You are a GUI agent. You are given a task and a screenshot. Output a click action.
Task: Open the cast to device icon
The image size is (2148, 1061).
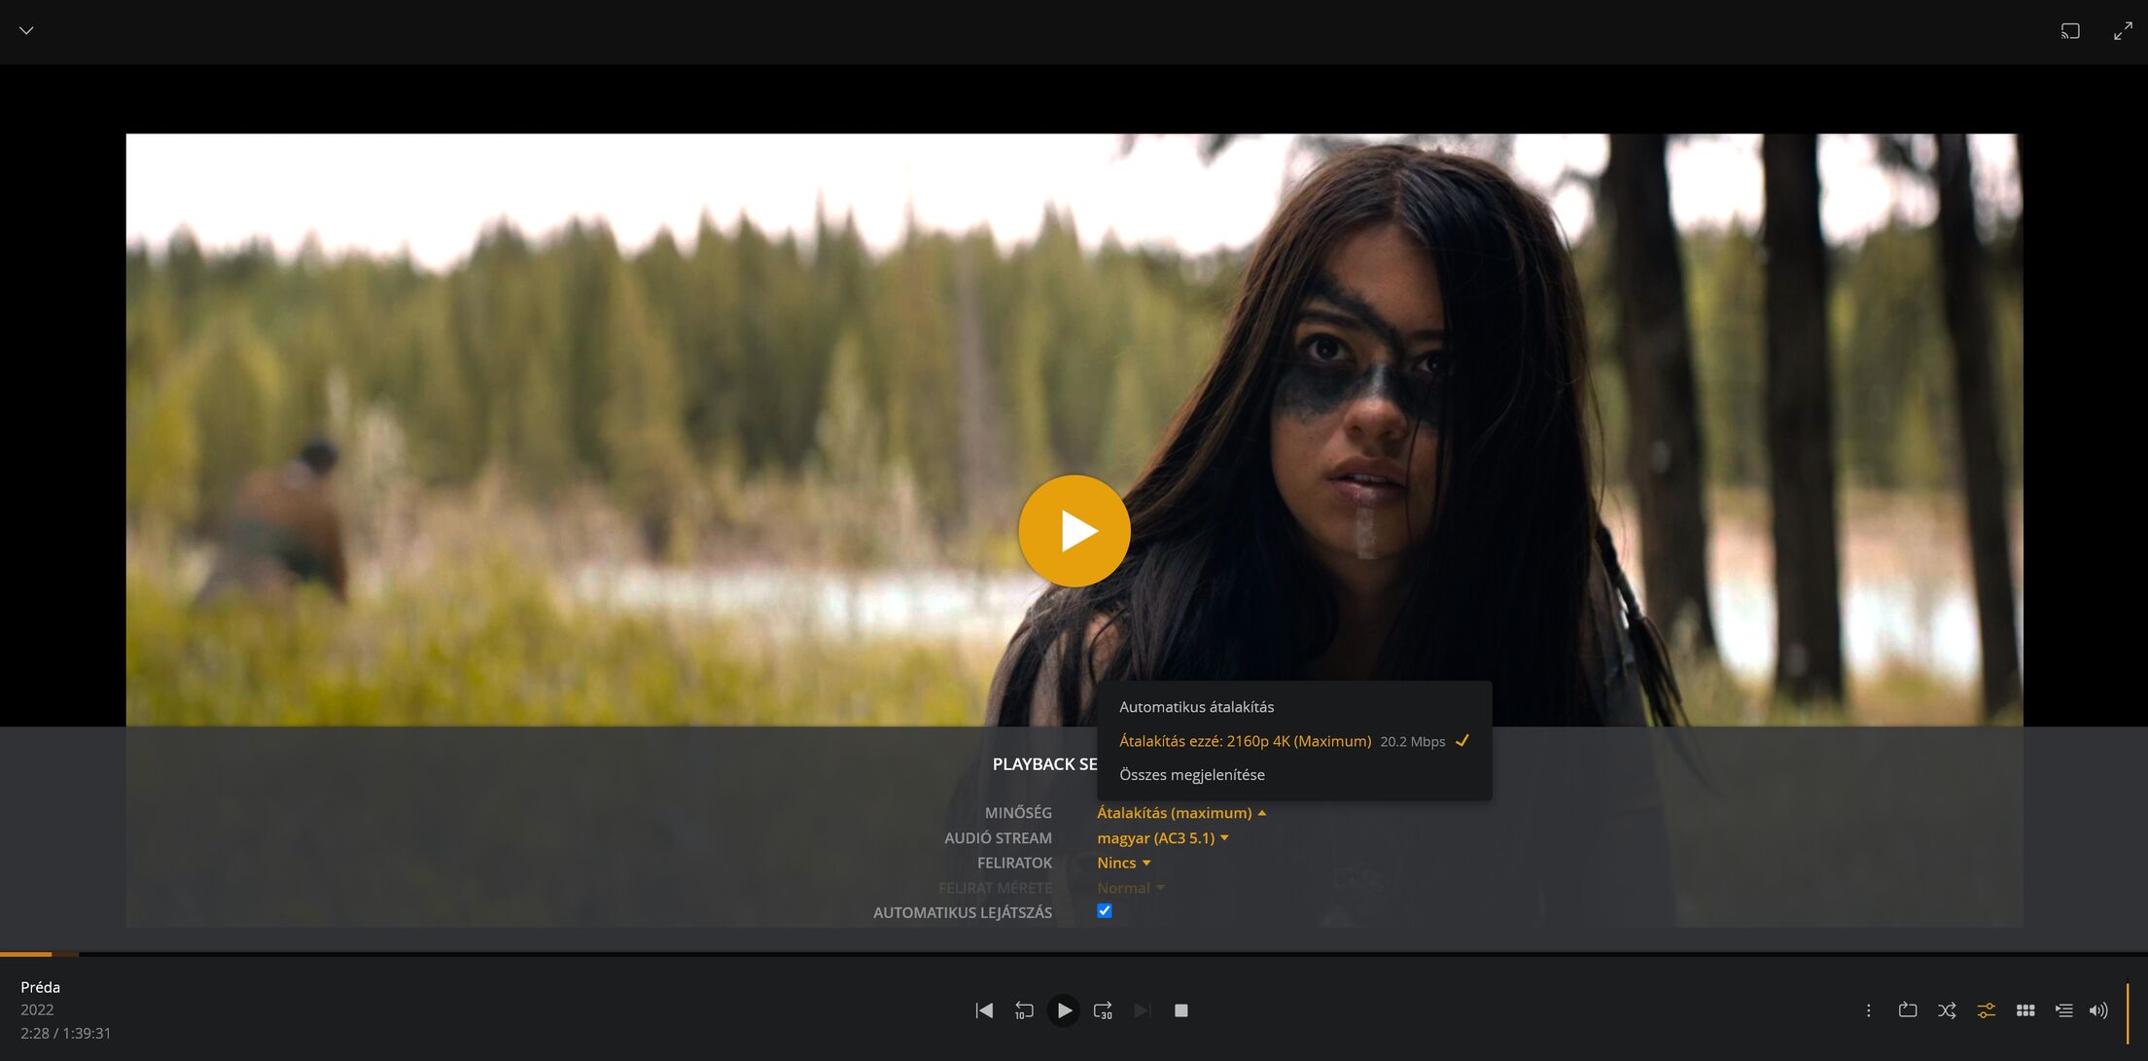pos(2070,31)
